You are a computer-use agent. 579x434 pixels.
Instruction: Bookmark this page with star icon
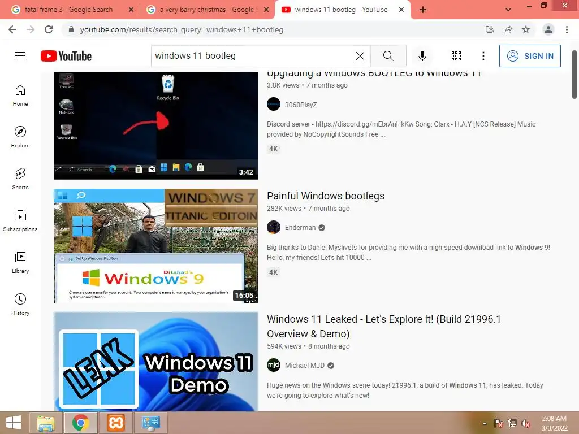tap(525, 29)
